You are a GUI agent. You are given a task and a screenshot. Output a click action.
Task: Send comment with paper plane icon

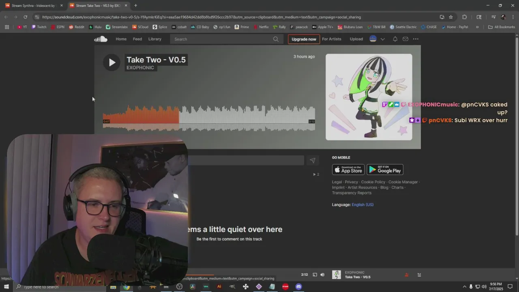pyautogui.click(x=312, y=161)
